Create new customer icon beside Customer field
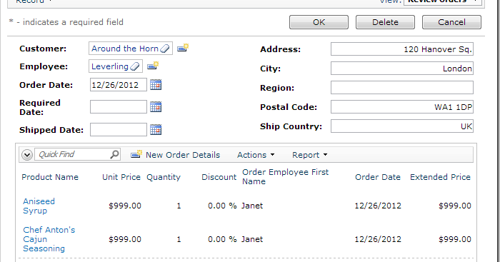Image resolution: width=500 pixels, height=262 pixels. pos(183,48)
